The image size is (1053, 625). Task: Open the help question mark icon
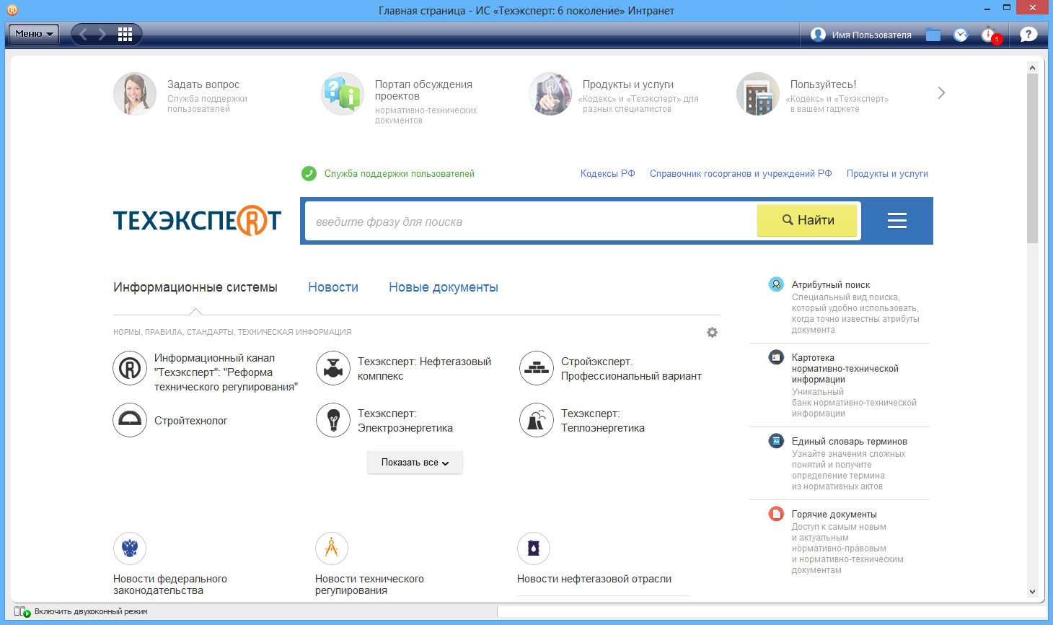1028,34
